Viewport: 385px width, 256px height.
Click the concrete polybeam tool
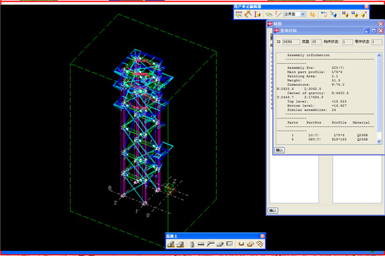(x=210, y=244)
